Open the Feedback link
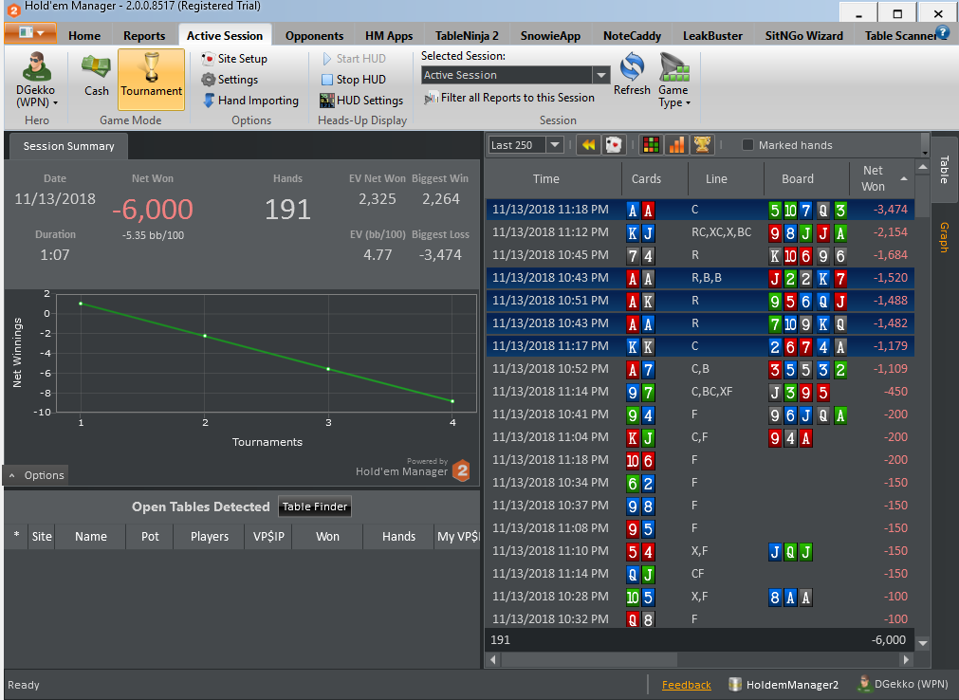Image resolution: width=959 pixels, height=700 pixels. click(686, 685)
